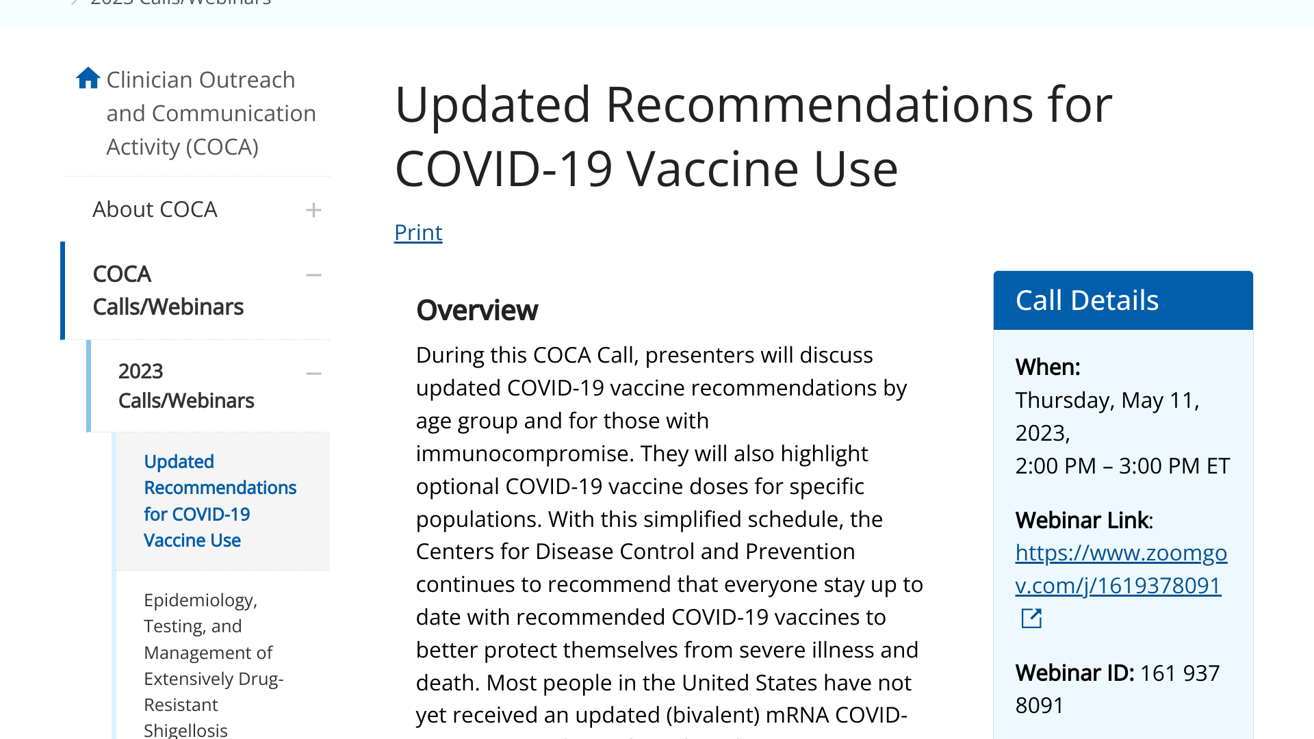Open Updated Recommendations for COVID-19 Vaccine Use sidebar link
1314x739 pixels.
point(220,501)
